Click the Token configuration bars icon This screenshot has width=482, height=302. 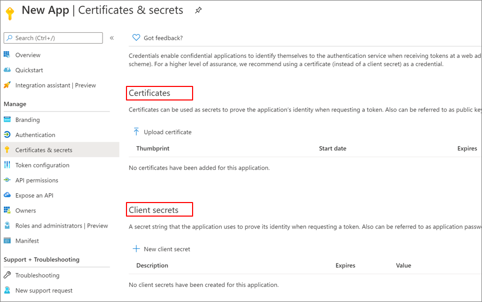[x=7, y=165]
